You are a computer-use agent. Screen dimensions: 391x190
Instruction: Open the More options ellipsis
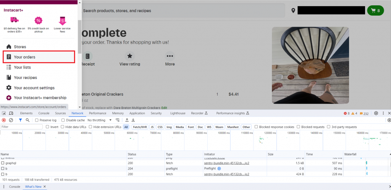point(170,56)
